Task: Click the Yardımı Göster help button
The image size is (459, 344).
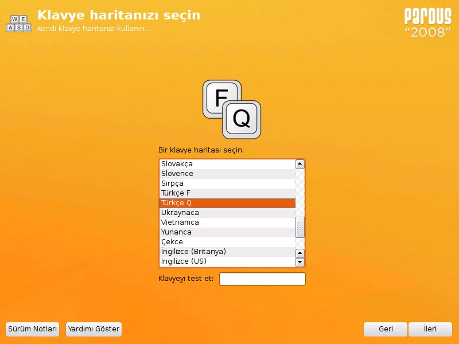Action: (x=94, y=329)
